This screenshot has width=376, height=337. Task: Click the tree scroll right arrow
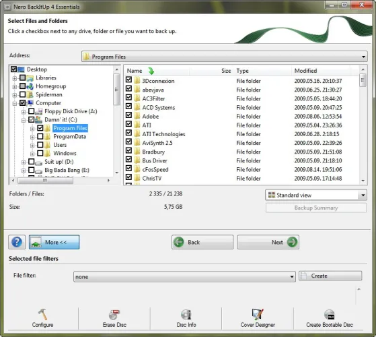click(108, 181)
